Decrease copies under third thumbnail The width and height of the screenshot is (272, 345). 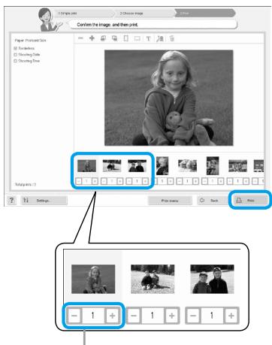[129, 181]
